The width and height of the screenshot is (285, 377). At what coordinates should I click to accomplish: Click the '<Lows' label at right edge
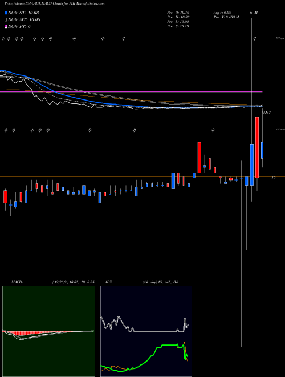(x=280, y=129)
